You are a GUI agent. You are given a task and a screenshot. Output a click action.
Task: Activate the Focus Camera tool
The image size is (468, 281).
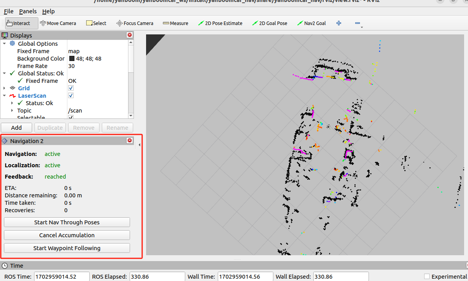coord(135,23)
